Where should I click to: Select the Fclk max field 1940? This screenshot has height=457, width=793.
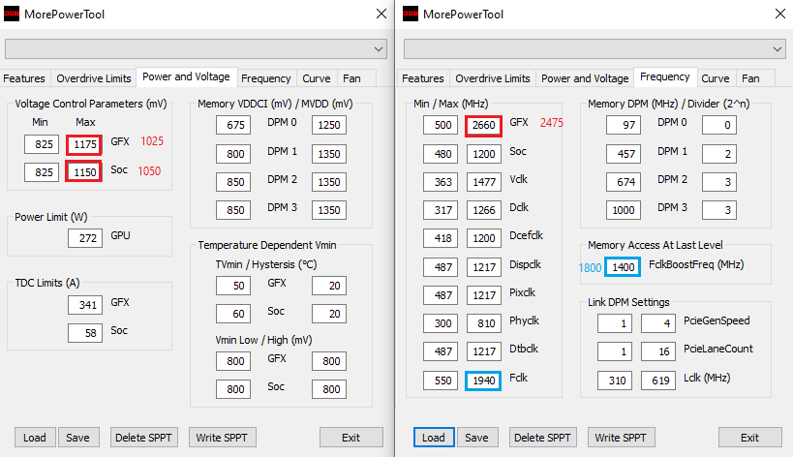483,381
